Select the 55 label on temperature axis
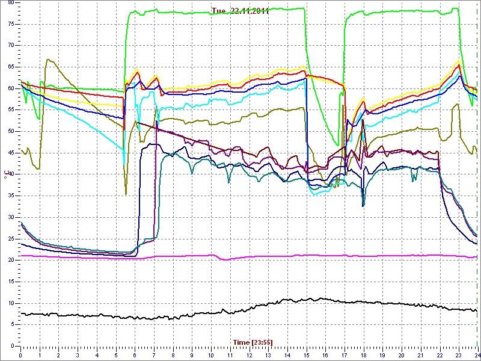Viewport: 481px width, 361px height. click(11, 110)
